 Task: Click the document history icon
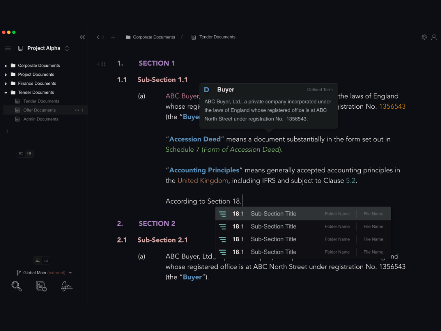click(x=41, y=286)
